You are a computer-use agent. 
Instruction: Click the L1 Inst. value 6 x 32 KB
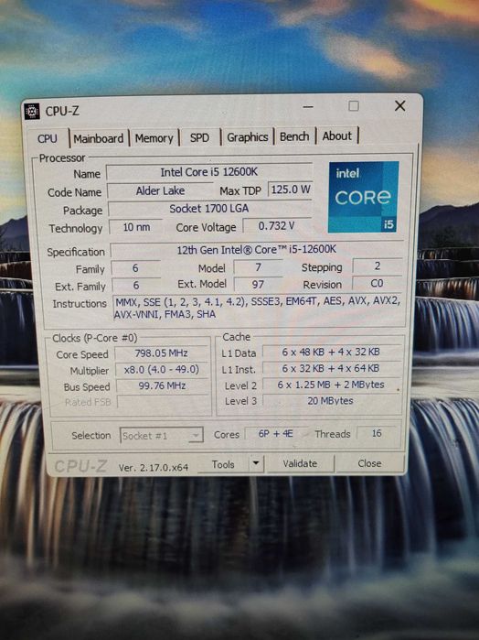tap(331, 369)
